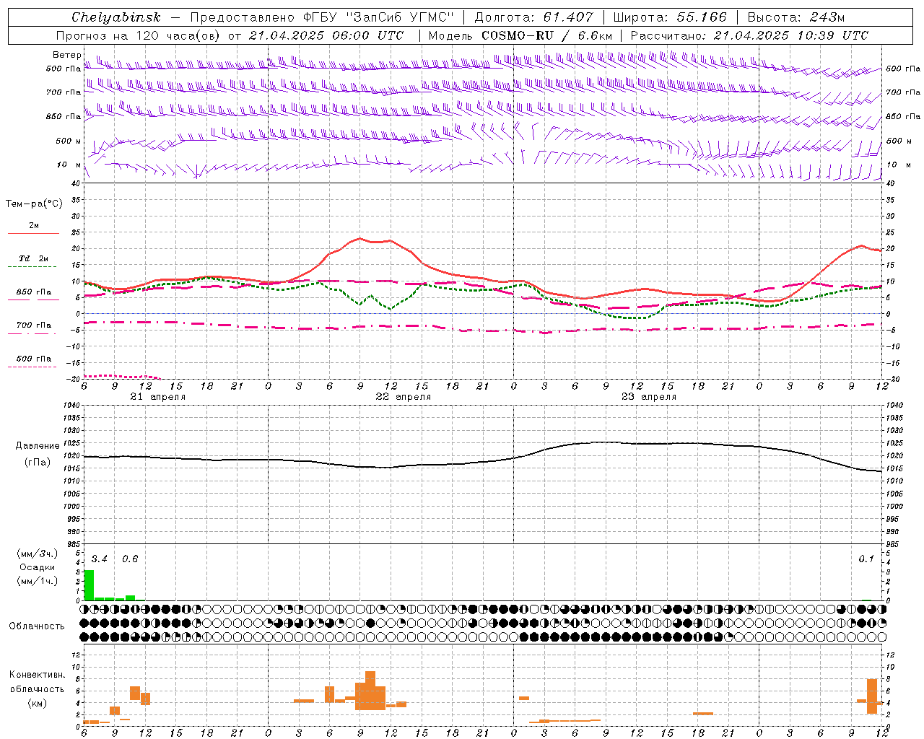924x739 pixels.
Task: Click the 'Прогноз на 120 часа(ов)' forecast header
Action: pos(139,35)
